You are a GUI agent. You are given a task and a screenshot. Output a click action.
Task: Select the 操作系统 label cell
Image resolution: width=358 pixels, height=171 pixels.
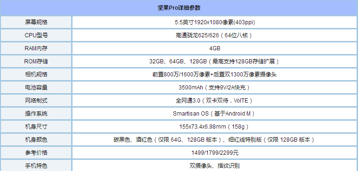point(36,114)
